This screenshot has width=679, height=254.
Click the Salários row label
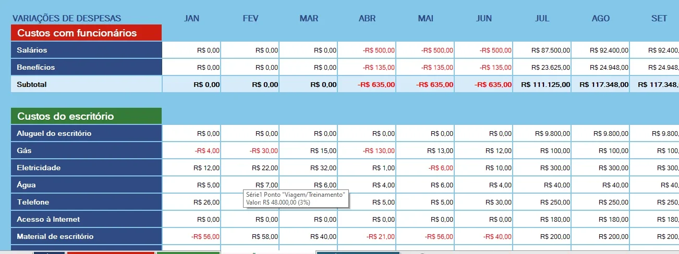(86, 50)
